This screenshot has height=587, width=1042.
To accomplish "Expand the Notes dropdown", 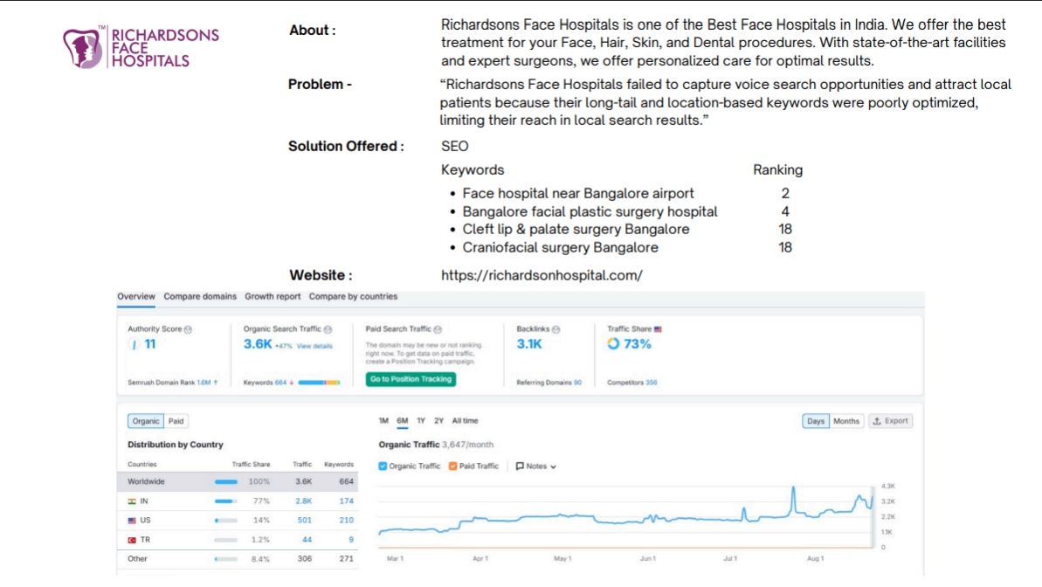I will point(535,466).
